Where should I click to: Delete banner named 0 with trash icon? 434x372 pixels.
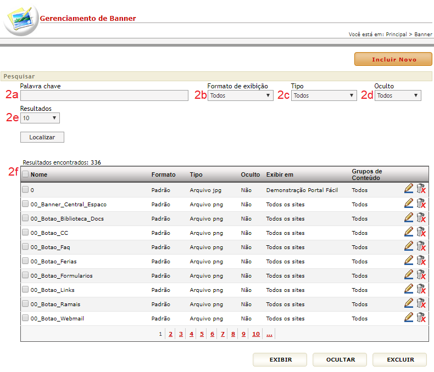[421, 189]
